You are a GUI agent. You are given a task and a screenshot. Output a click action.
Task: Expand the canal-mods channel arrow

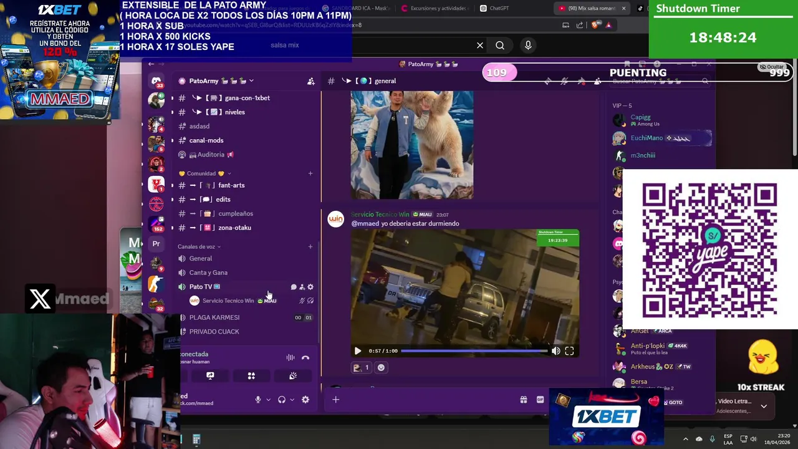point(172,140)
